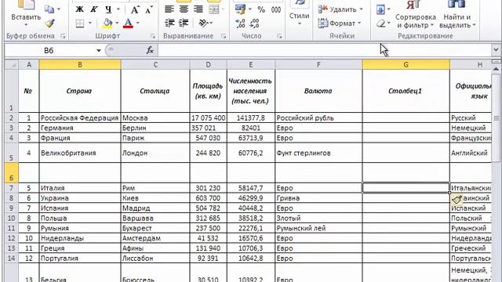The height and width of the screenshot is (282, 502).
Task: Expand the Name Box dropdown arrow
Action: point(99,50)
